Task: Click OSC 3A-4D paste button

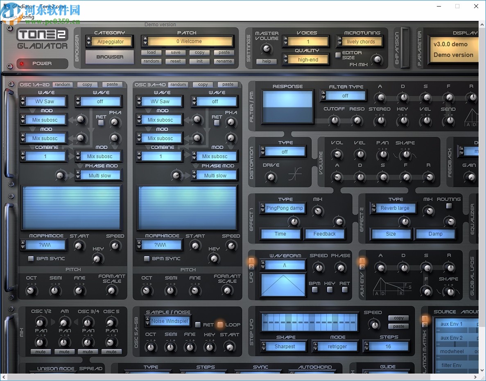Action: tap(228, 84)
